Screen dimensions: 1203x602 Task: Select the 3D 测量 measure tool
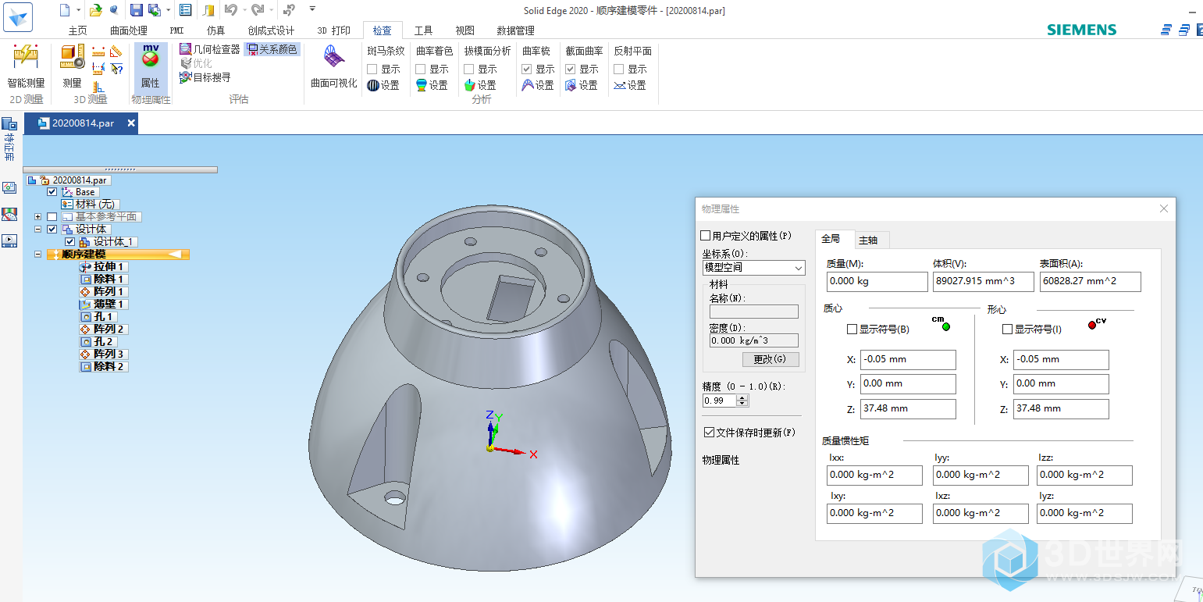point(72,66)
